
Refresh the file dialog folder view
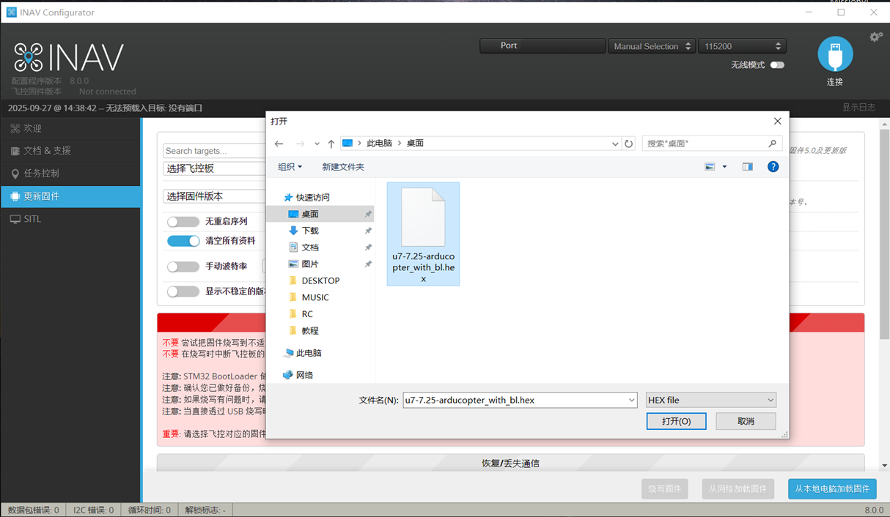(x=628, y=144)
